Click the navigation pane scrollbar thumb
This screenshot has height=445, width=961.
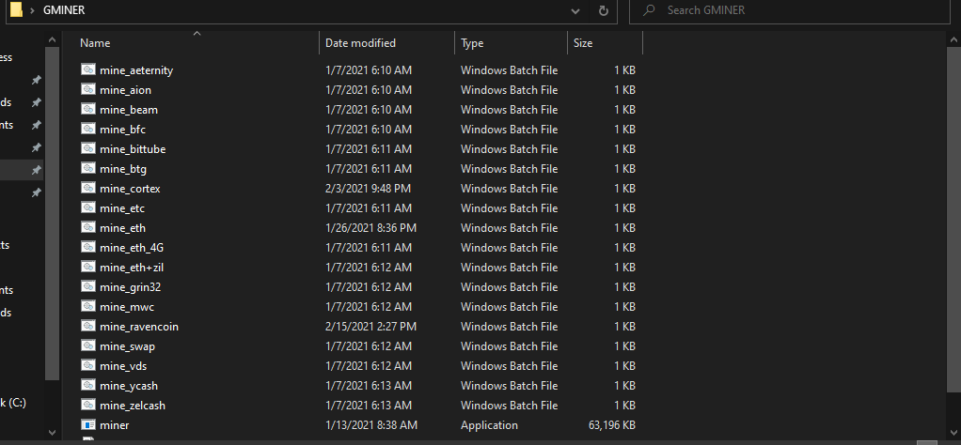pyautogui.click(x=52, y=214)
